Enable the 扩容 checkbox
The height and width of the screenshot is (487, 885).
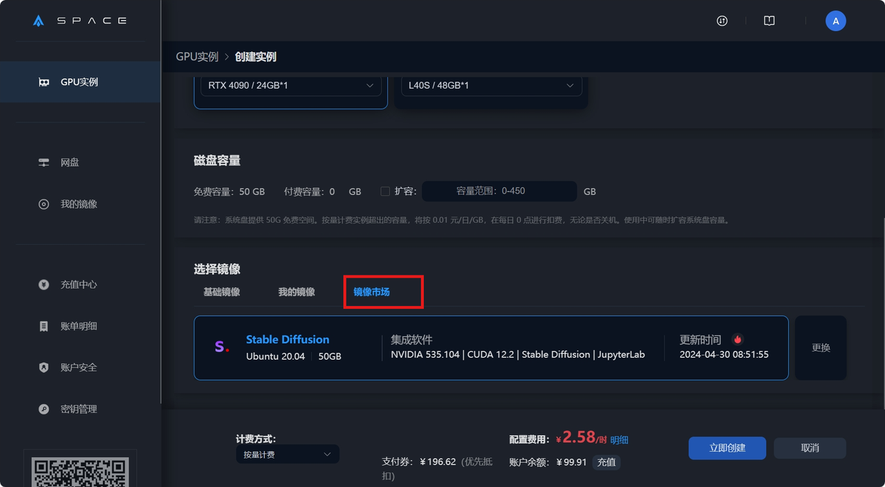[385, 191]
